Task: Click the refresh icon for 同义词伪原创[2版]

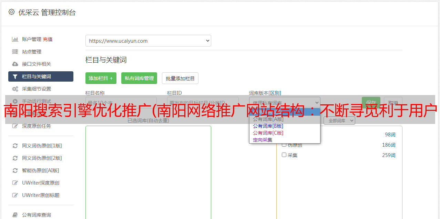Action: [15, 158]
